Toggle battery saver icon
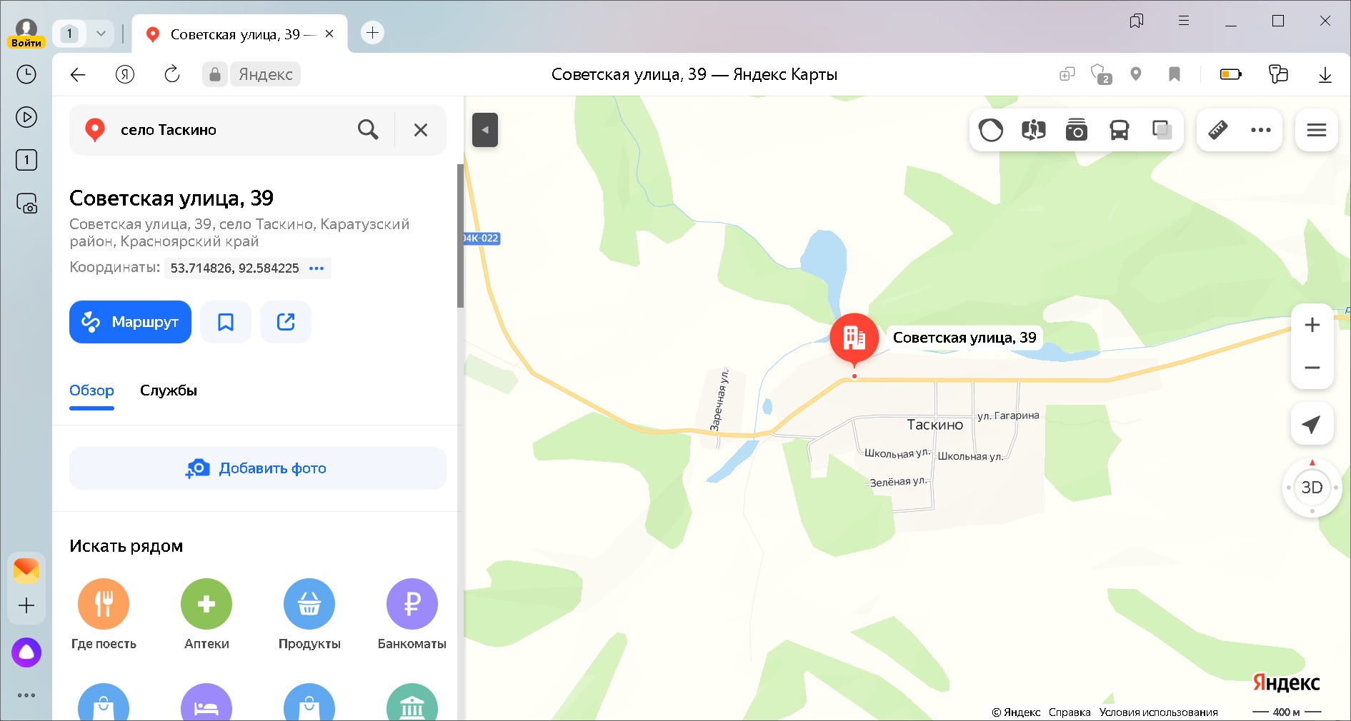This screenshot has height=721, width=1351. pos(1230,74)
